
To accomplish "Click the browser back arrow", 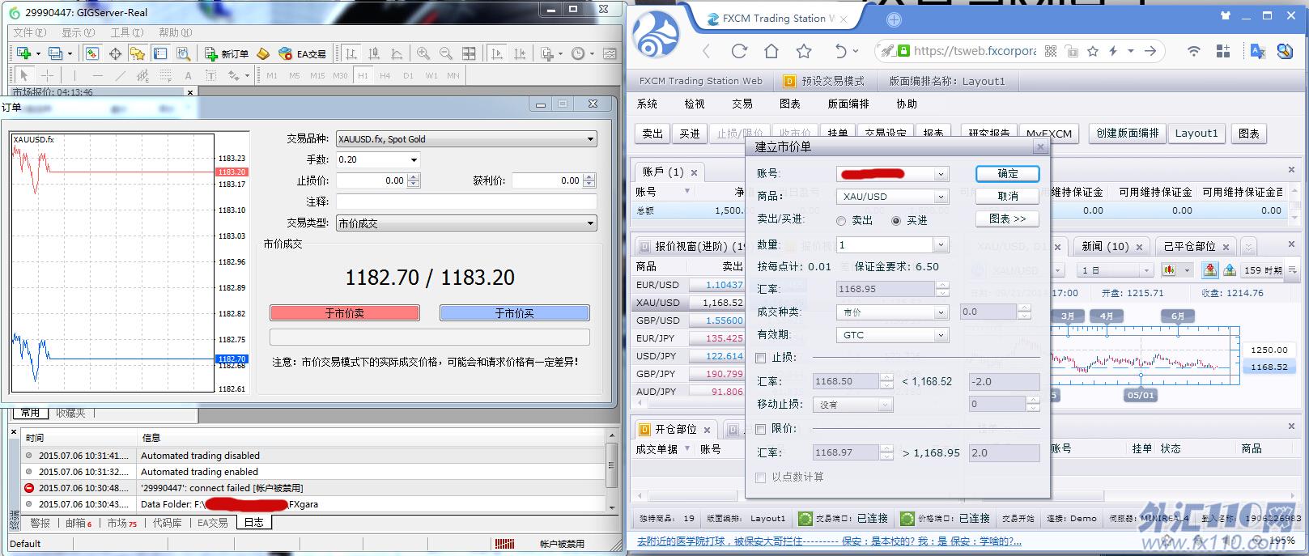I will coord(707,51).
